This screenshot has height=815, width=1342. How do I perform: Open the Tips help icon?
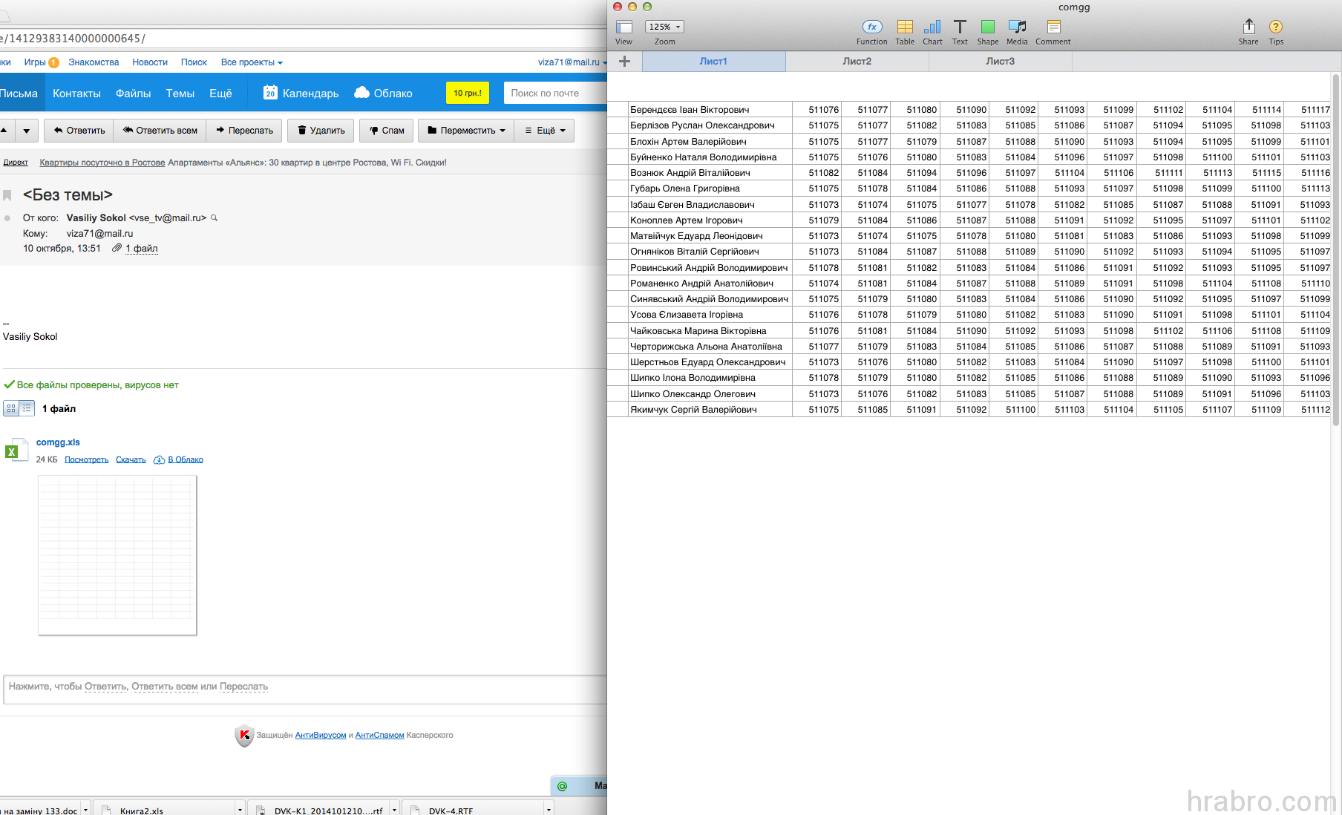(x=1276, y=27)
